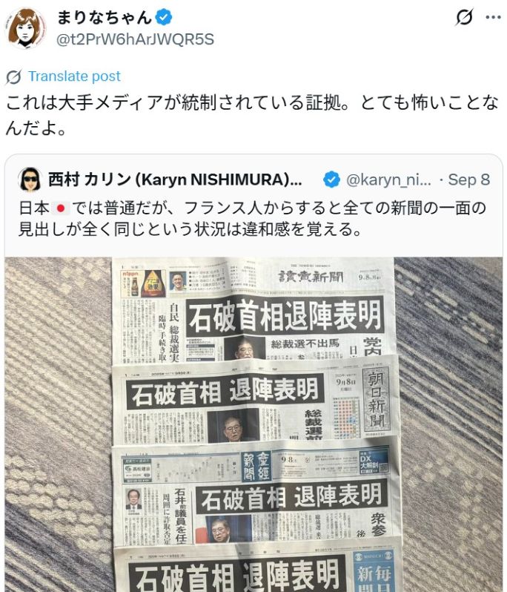Open まりなちゃん's profile avatar

click(x=25, y=28)
